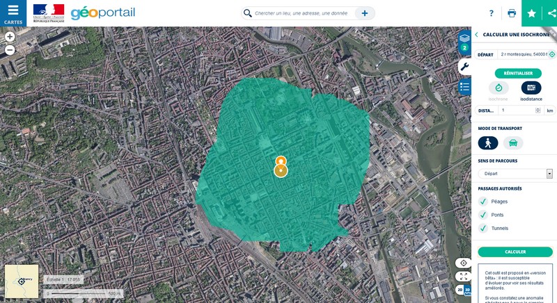Click the magnifying glass search icon
Screen dimensions: 557x303
[x=248, y=13]
